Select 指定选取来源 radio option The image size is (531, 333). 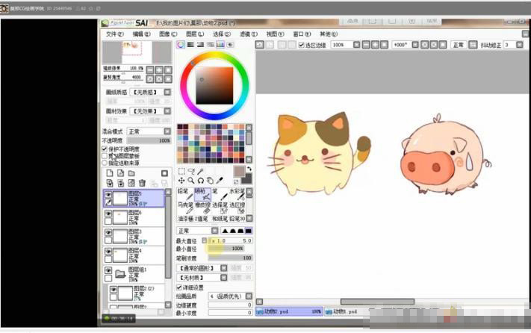[105, 163]
